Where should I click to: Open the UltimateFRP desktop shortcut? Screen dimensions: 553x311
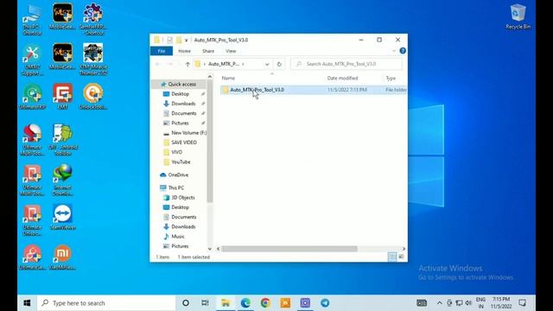pos(32,96)
